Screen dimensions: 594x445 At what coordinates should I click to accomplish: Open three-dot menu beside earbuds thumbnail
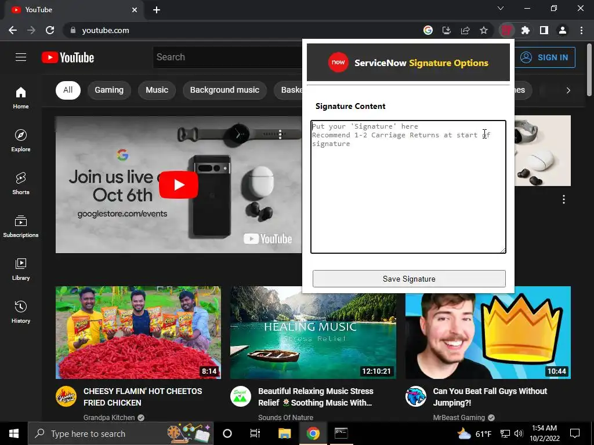pyautogui.click(x=564, y=199)
